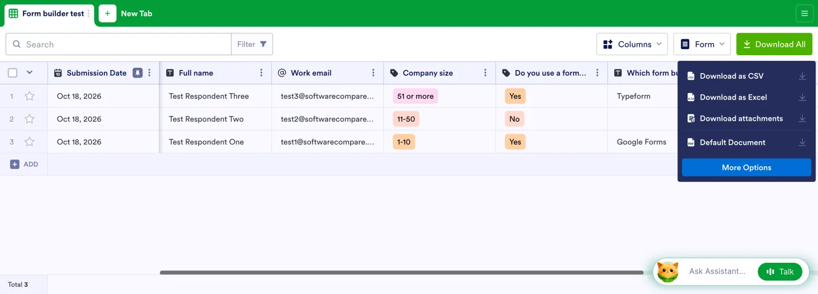Open the Form dropdown
The image size is (818, 294).
point(702,44)
